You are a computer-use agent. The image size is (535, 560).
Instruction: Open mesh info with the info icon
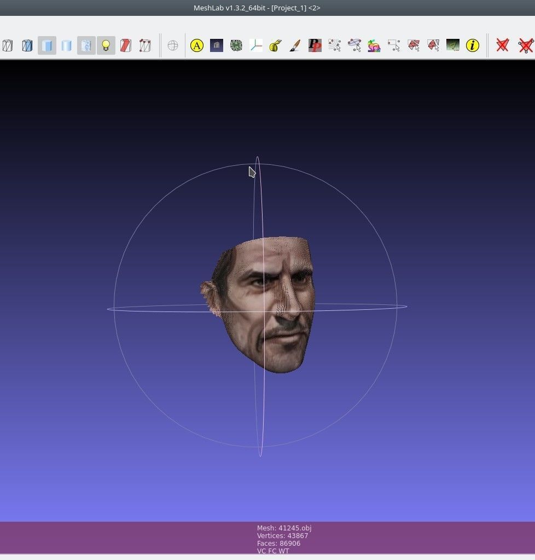[x=472, y=46]
